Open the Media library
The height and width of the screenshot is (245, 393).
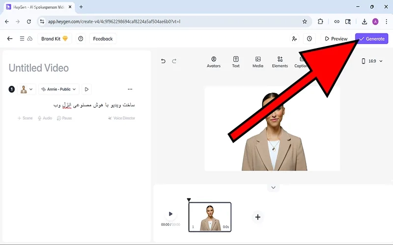coord(257,62)
